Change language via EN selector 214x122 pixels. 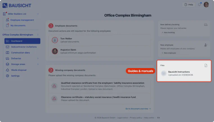point(159,118)
